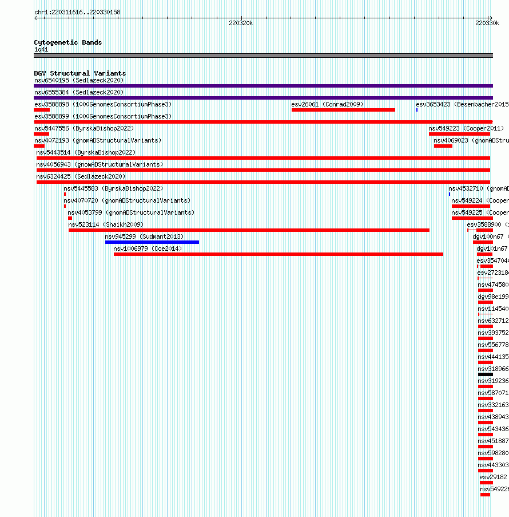
Task: Click the nsv632712 variant label
Action: coord(493,321)
